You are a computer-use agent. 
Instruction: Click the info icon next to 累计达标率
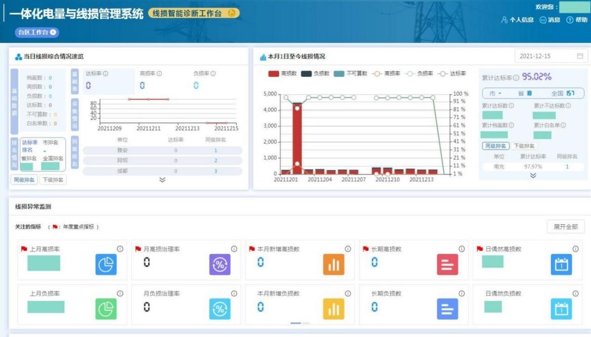[x=516, y=78]
